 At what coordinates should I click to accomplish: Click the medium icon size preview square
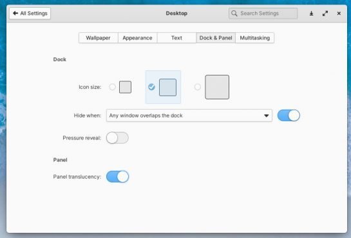coord(167,87)
